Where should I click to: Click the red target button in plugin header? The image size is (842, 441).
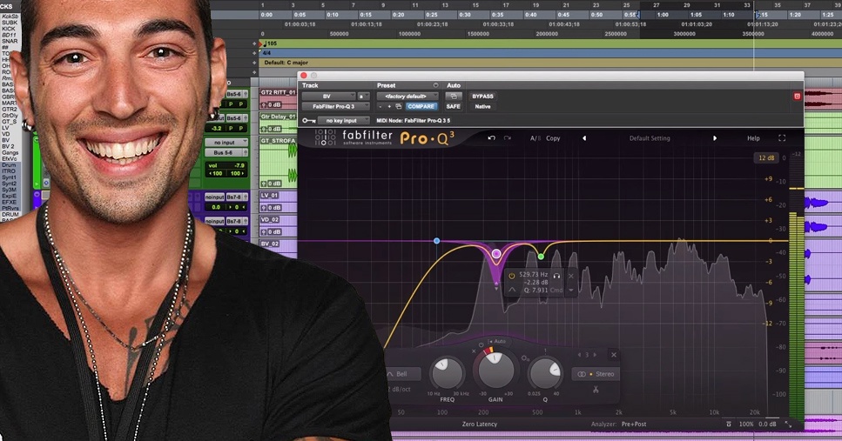797,96
